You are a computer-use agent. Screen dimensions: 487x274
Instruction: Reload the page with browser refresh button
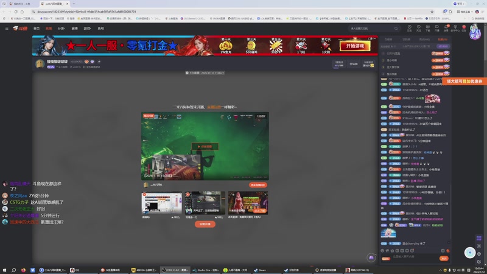click(x=16, y=12)
